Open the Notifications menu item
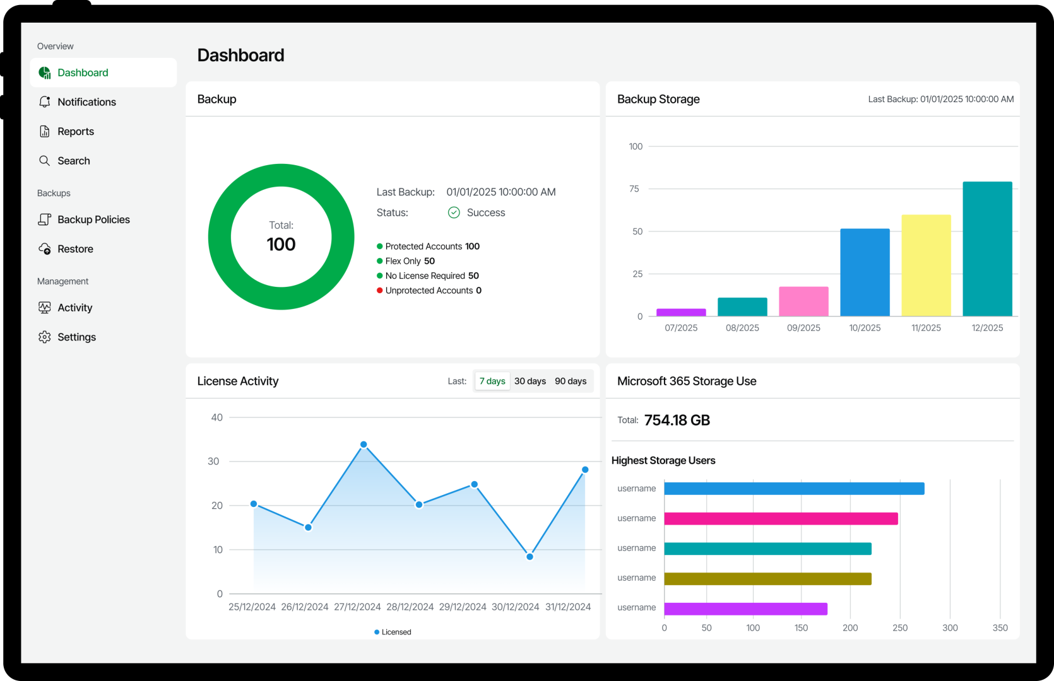 pyautogui.click(x=86, y=102)
